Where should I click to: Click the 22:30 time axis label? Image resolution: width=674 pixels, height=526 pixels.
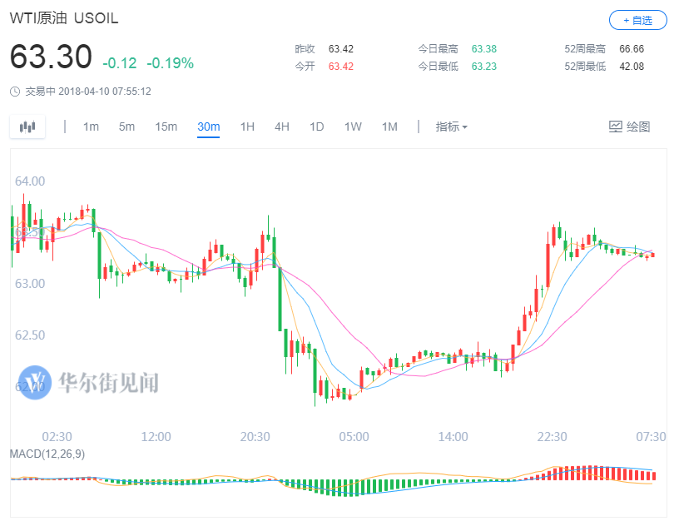(x=552, y=436)
